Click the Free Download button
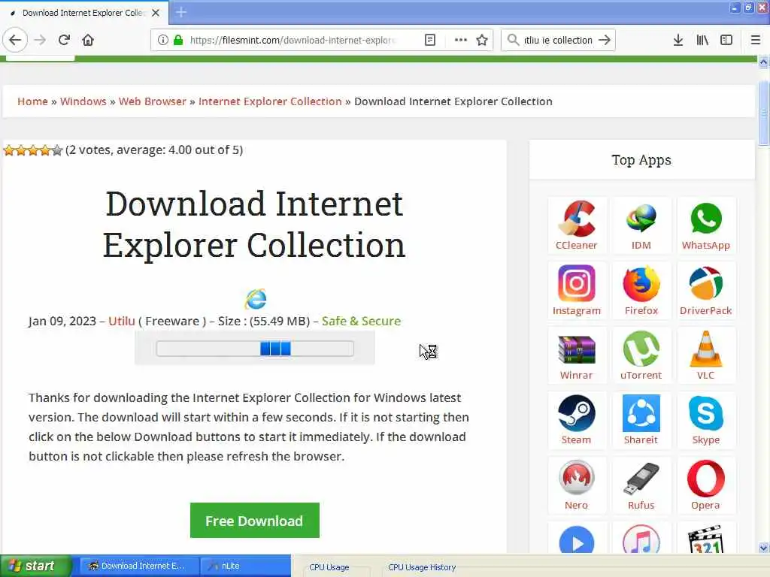770x577 pixels. (254, 520)
